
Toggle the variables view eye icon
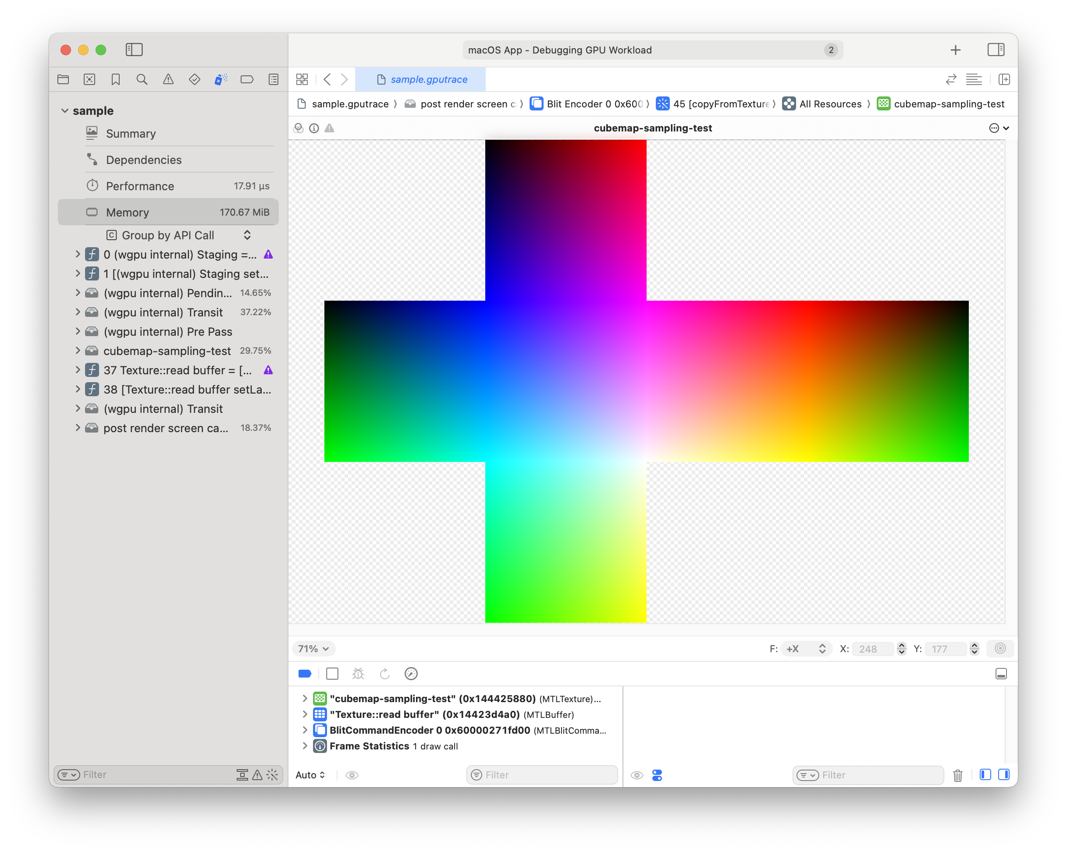(352, 775)
